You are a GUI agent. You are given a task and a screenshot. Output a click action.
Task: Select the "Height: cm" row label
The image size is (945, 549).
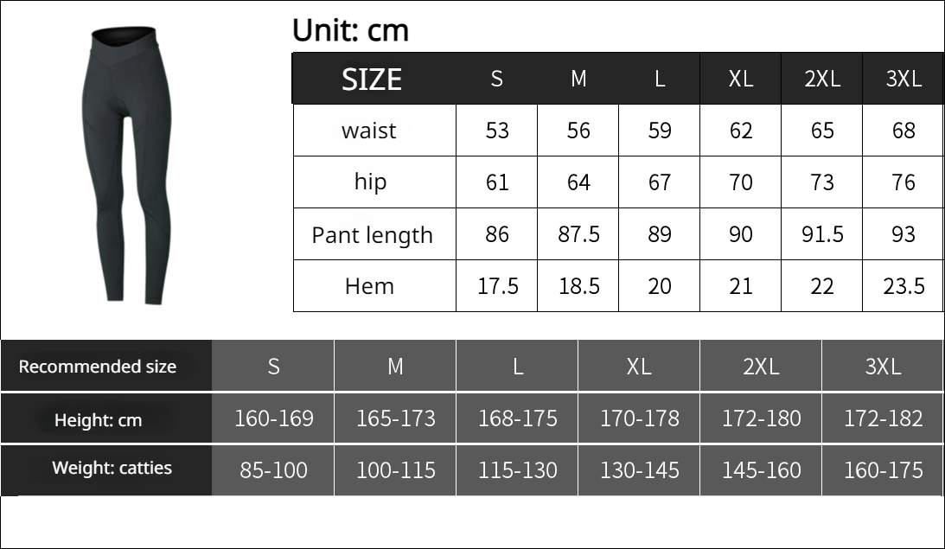click(x=98, y=420)
